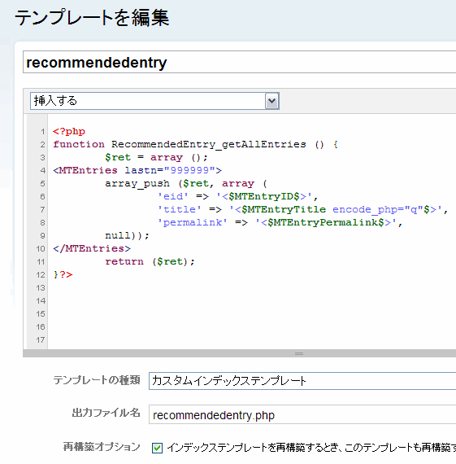The height and width of the screenshot is (464, 456).
Task: Click the インデックステンプレートを再構築するとき checkbox label text
Action: pyautogui.click(x=311, y=448)
